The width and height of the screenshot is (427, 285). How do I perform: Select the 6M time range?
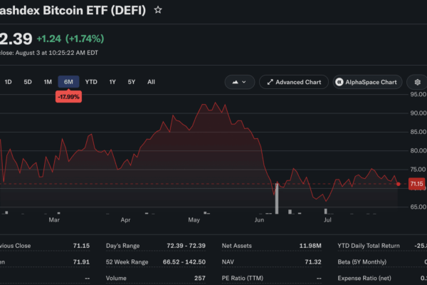click(x=68, y=82)
